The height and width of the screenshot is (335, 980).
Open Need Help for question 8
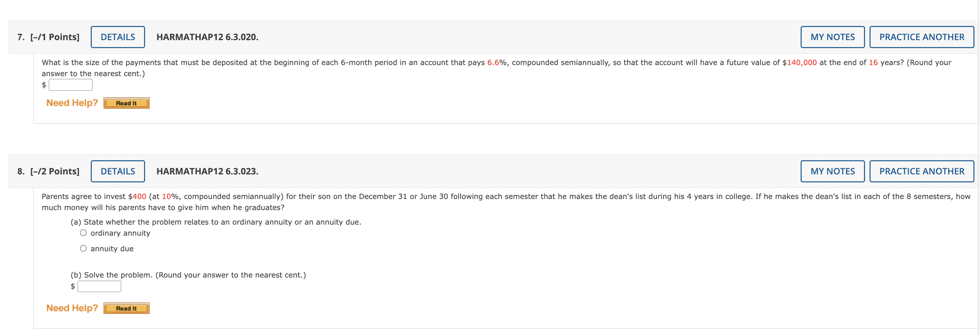pos(72,308)
